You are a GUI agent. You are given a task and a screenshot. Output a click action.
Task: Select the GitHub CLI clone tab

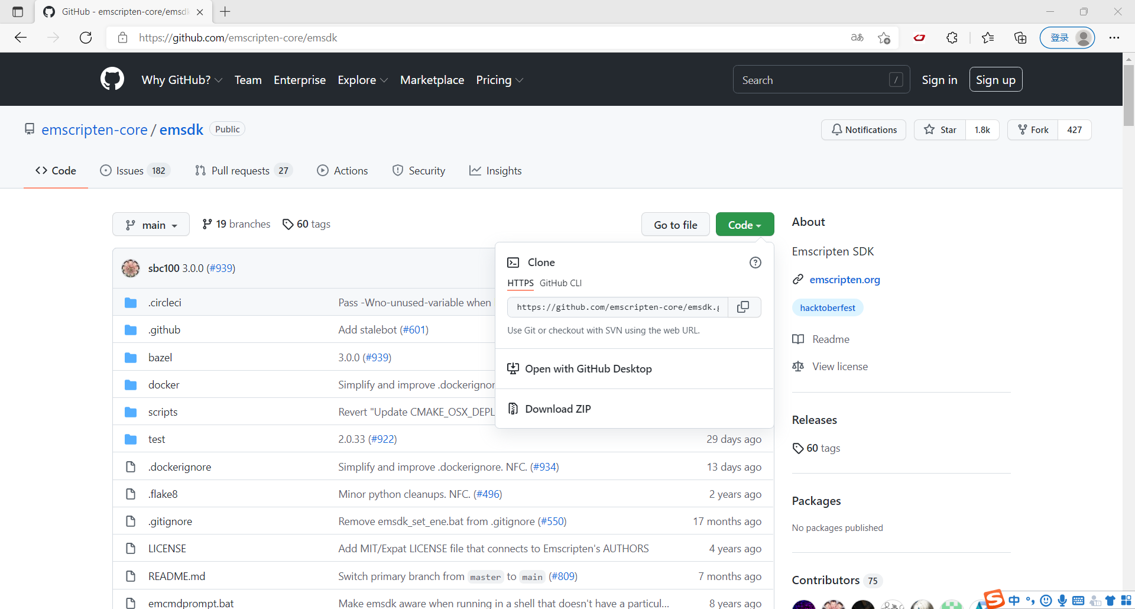pos(560,283)
